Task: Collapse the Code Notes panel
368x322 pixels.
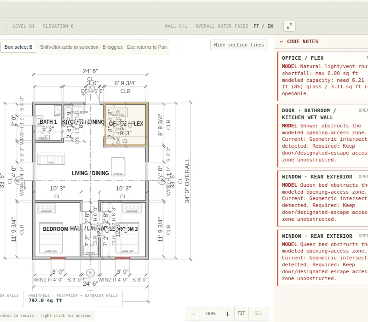Action: click(281, 41)
